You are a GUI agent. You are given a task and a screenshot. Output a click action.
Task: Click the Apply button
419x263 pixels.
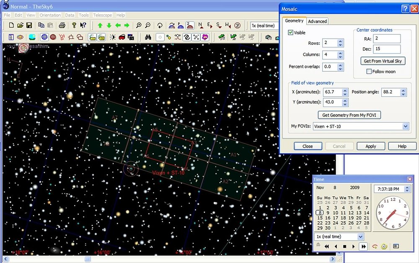point(370,146)
